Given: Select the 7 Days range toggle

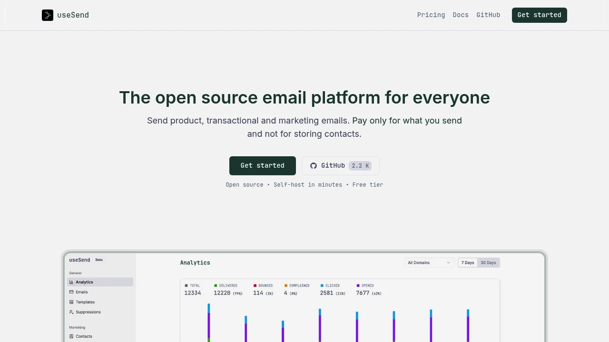Looking at the screenshot, I should (x=468, y=263).
